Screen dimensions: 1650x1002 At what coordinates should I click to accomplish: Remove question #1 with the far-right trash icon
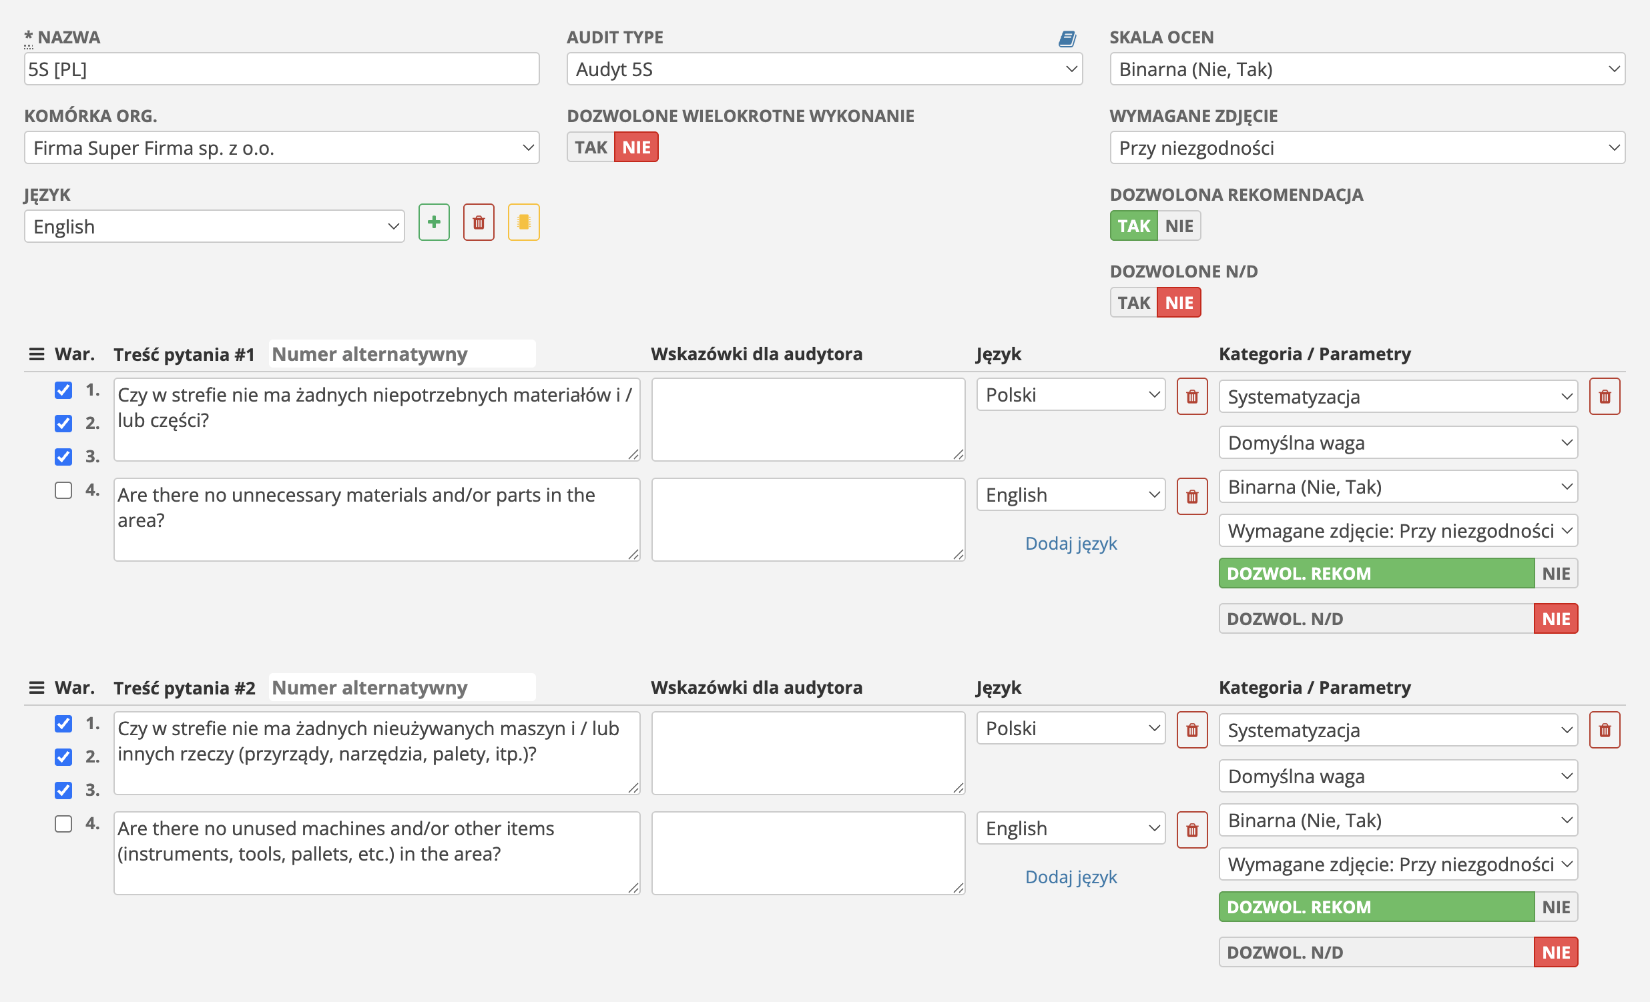click(x=1605, y=396)
